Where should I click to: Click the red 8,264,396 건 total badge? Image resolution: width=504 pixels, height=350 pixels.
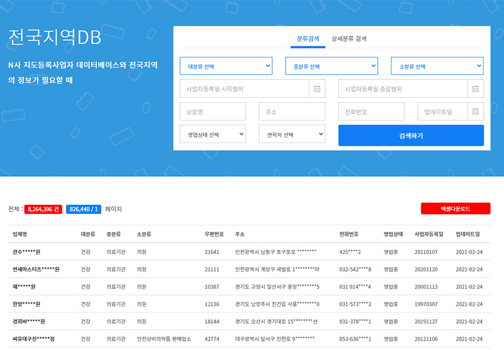[43, 209]
